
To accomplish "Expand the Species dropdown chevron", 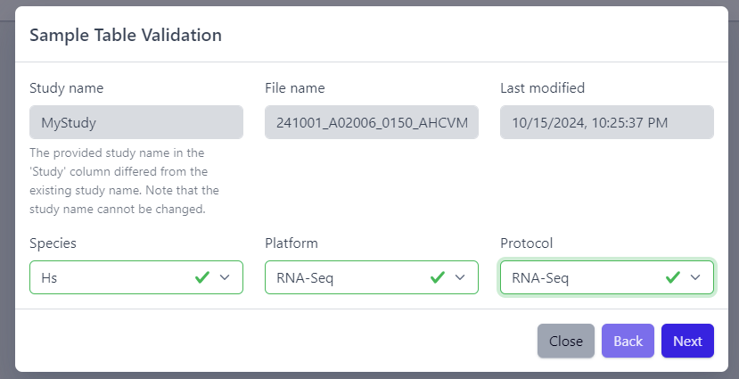I will 225,277.
